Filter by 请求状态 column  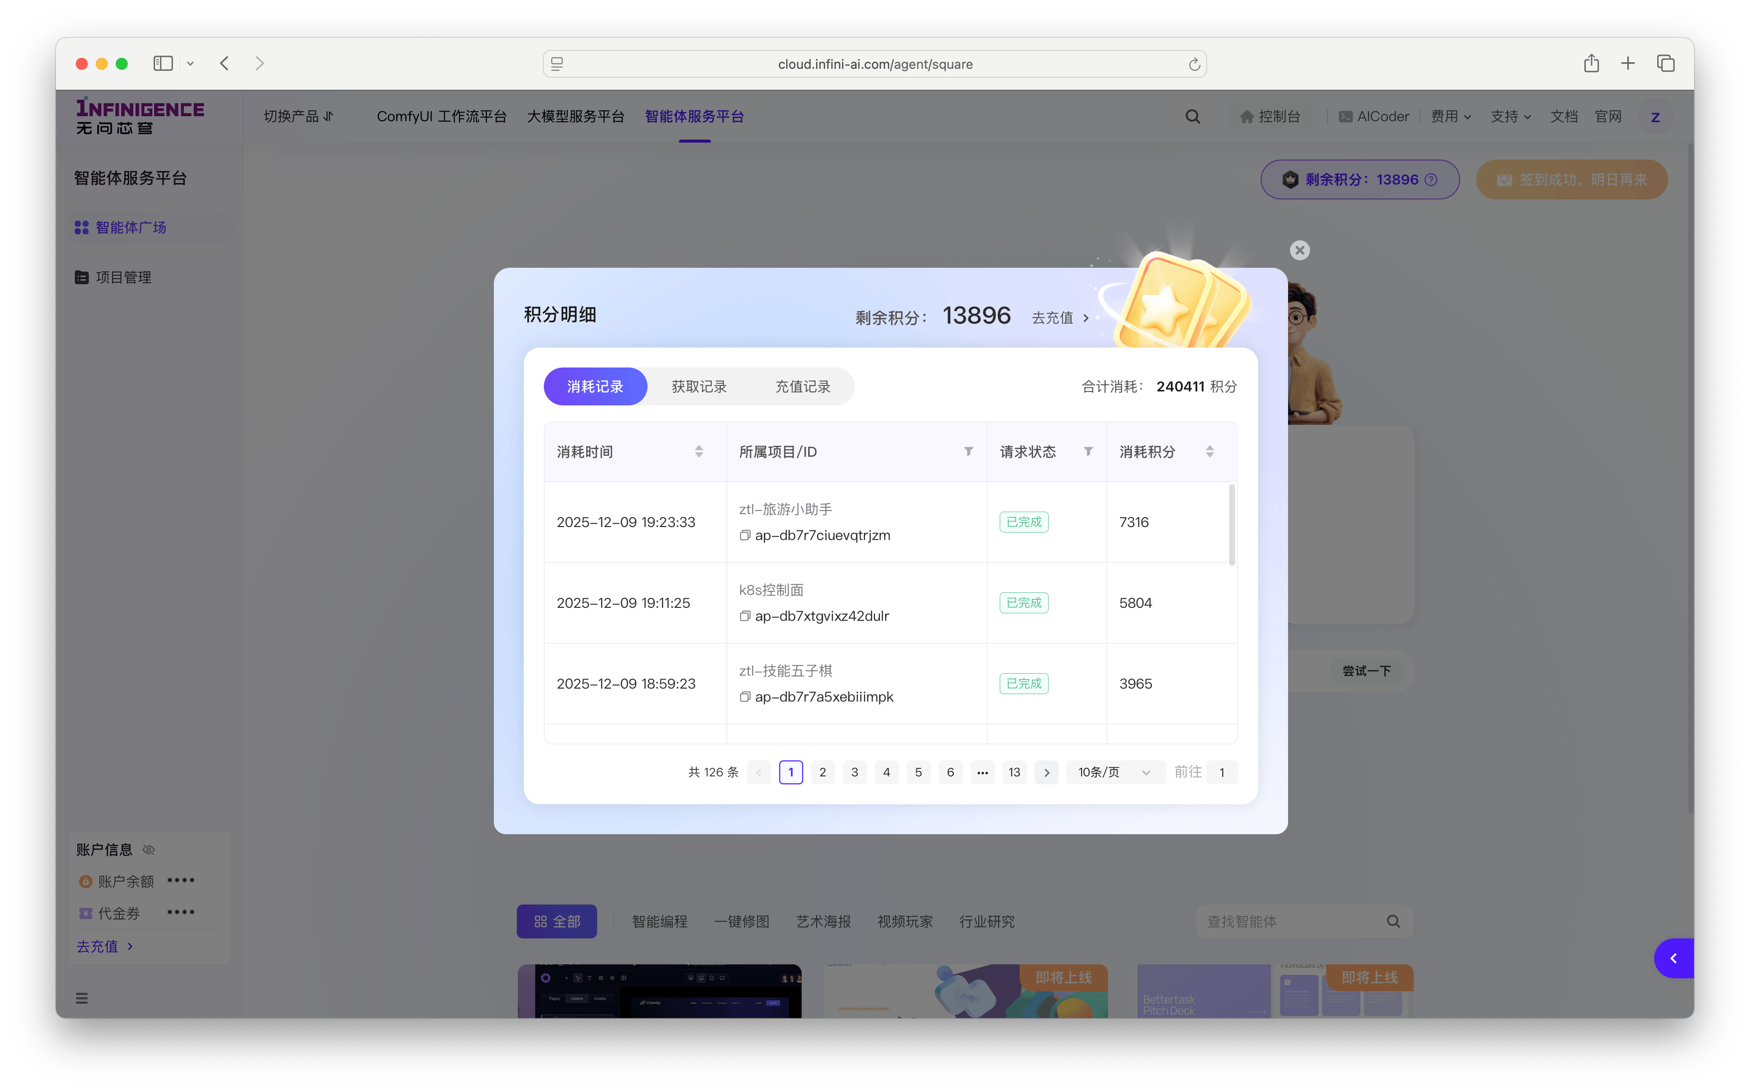[1088, 451]
